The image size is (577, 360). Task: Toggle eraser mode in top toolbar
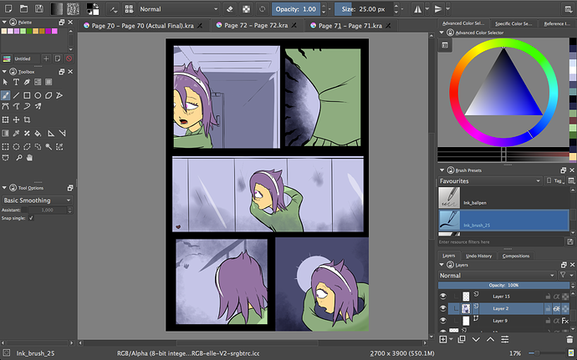click(x=230, y=8)
